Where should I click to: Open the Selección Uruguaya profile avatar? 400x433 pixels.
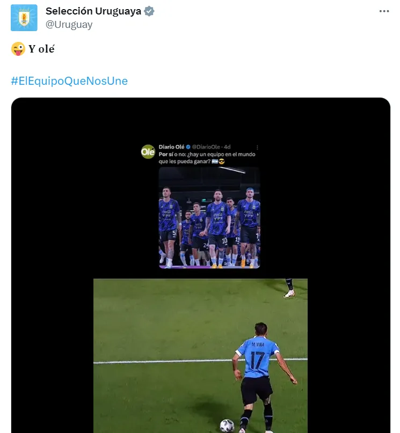[24, 18]
